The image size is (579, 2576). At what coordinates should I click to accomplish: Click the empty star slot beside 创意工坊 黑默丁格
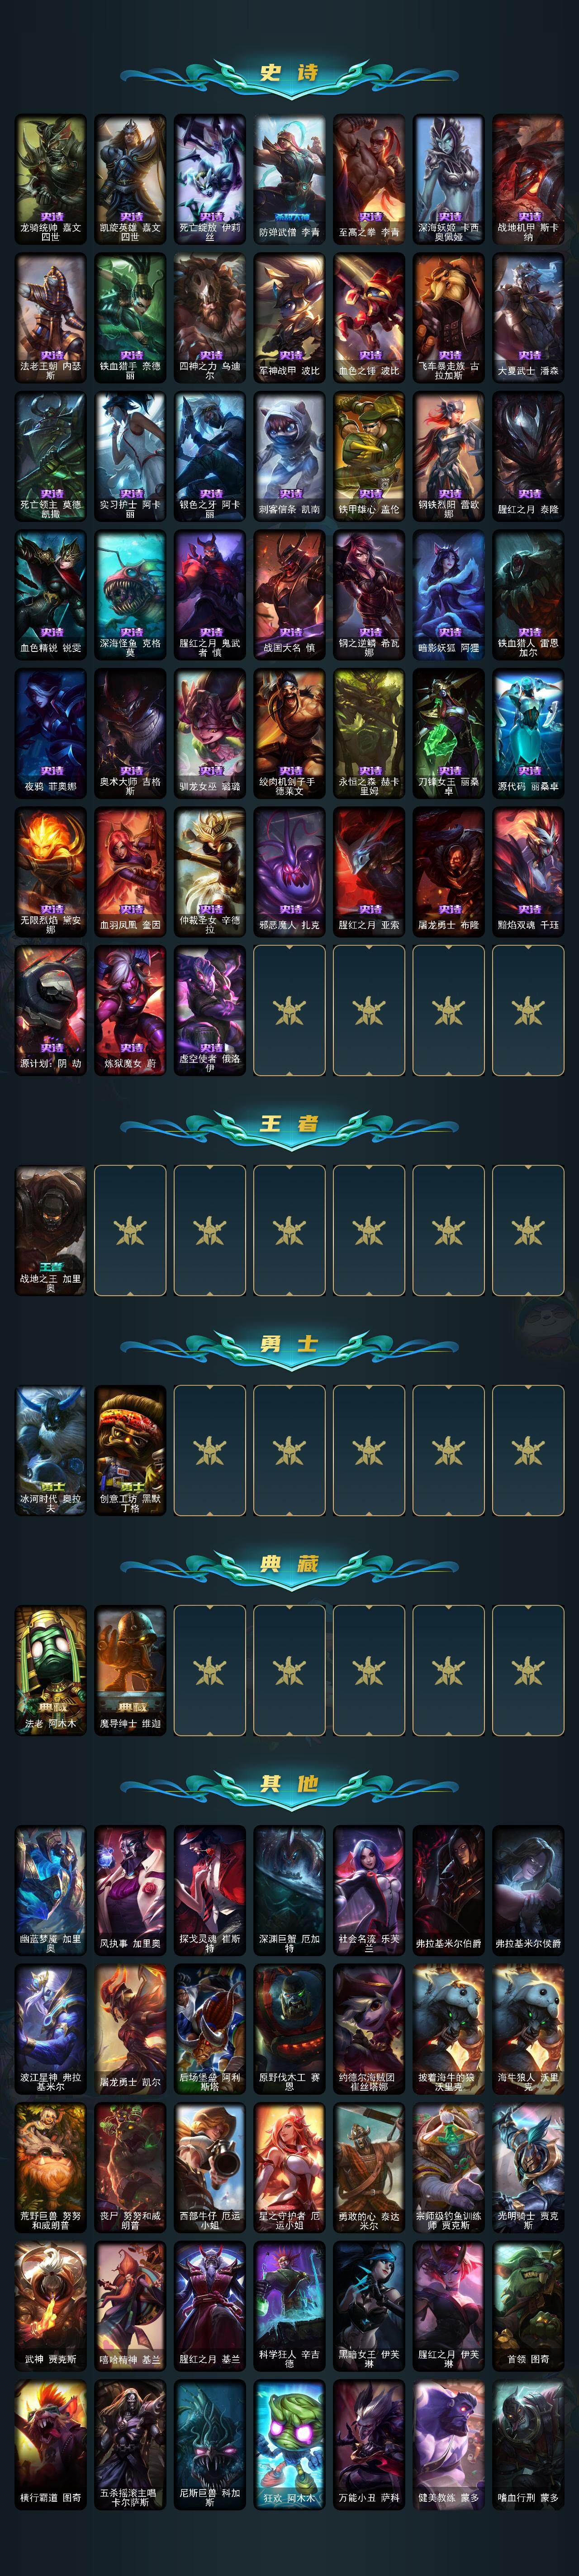[x=210, y=1451]
